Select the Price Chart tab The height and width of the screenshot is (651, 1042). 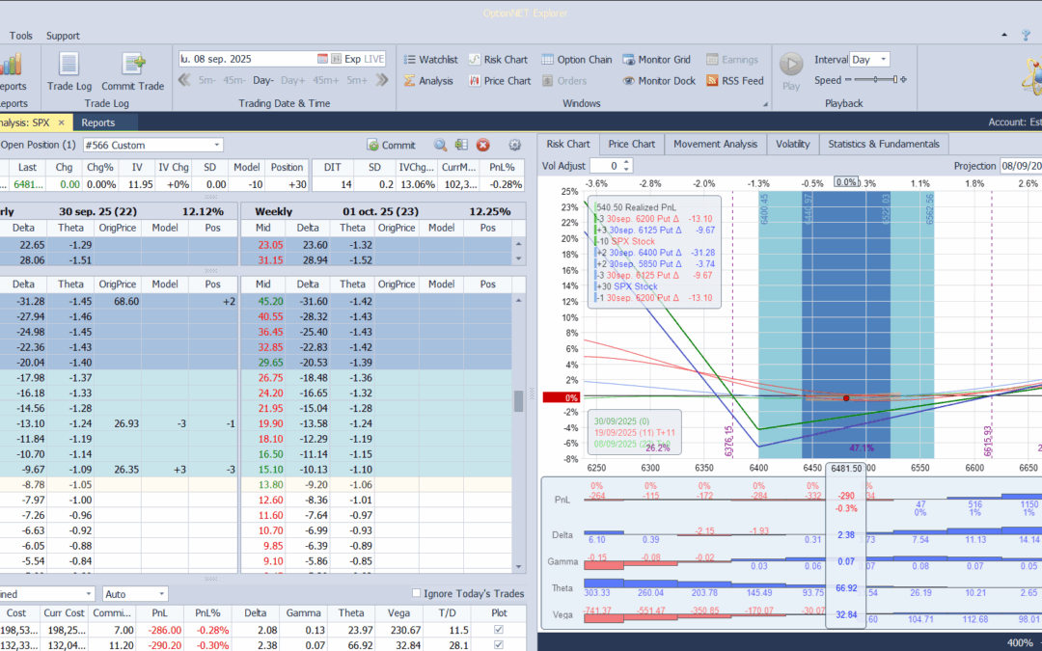point(631,144)
